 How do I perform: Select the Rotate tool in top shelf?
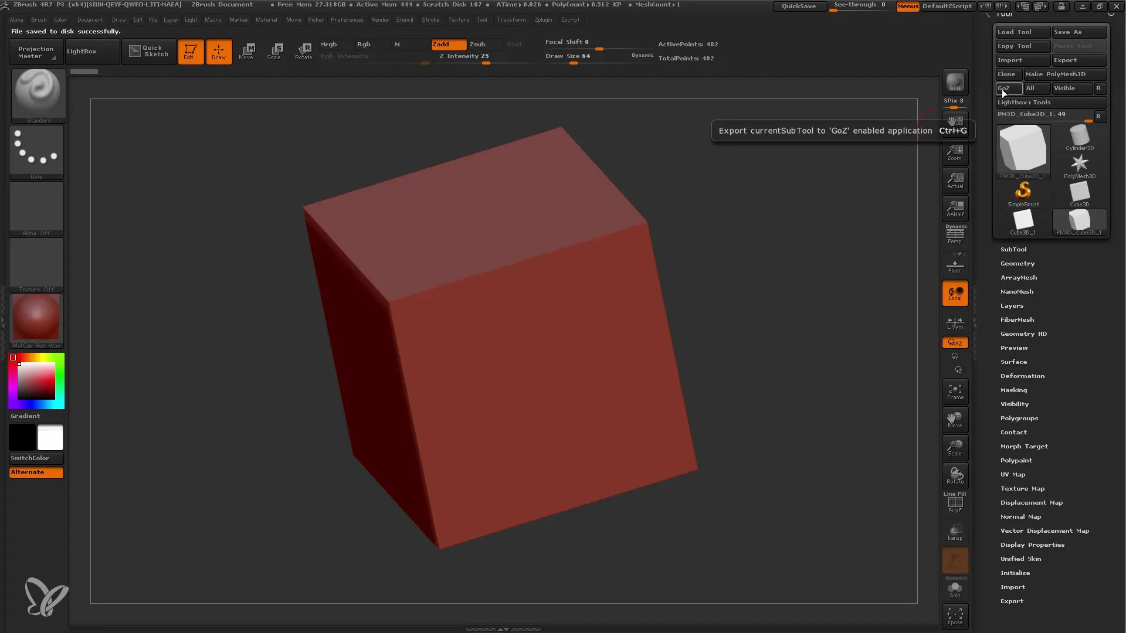pos(303,52)
